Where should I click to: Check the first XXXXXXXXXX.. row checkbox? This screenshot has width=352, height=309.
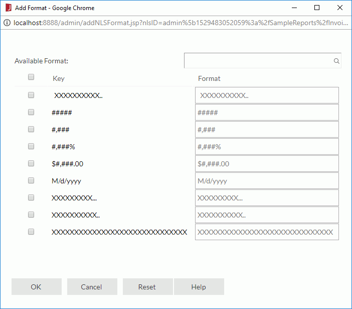tap(31, 95)
